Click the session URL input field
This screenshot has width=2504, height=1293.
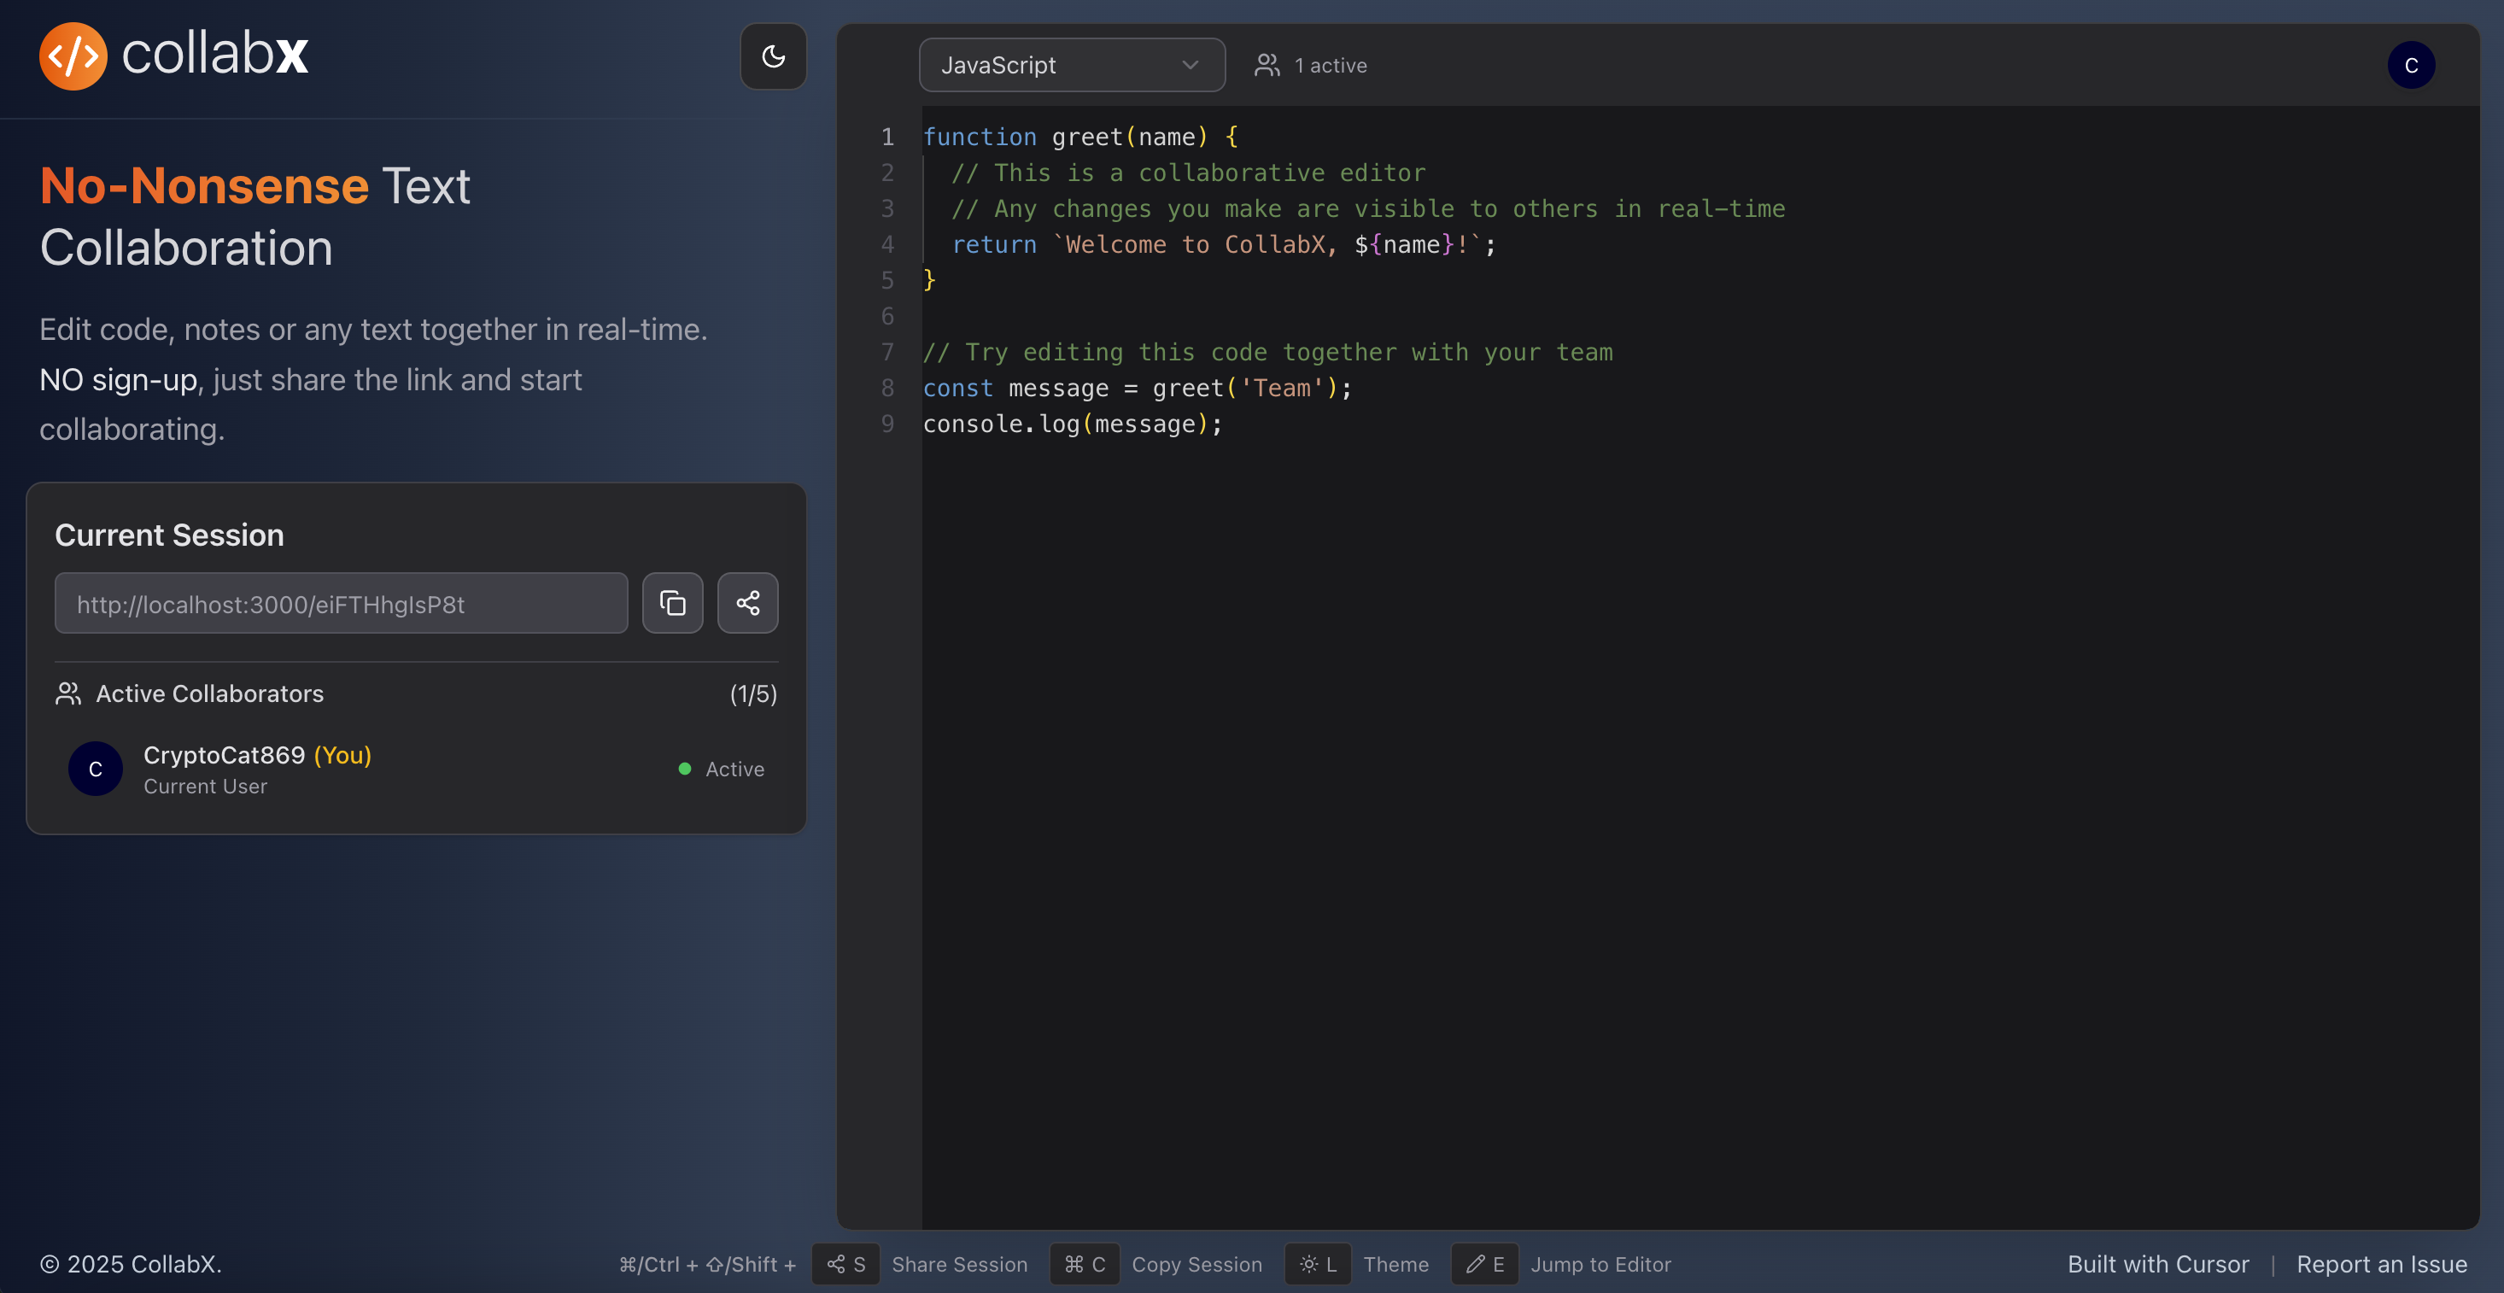tap(340, 603)
